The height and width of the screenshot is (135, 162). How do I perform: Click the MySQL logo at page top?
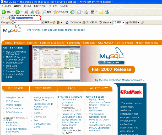[x=12, y=29]
